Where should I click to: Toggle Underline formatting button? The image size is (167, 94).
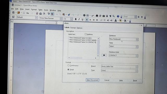(x=82, y=19)
